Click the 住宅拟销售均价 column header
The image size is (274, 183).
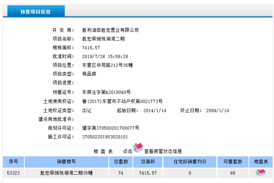point(190,162)
